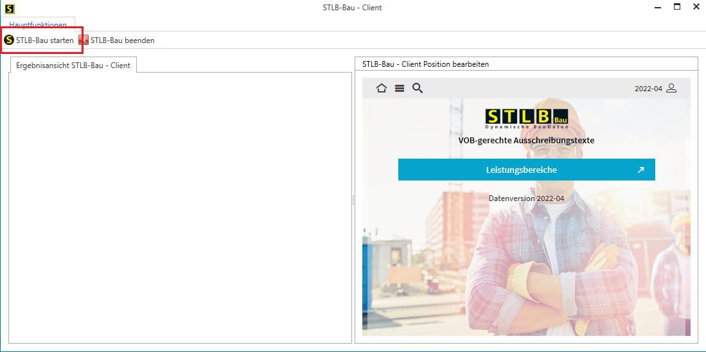Click the Position bearbeiten panel header
The width and height of the screenshot is (706, 352).
coord(425,64)
